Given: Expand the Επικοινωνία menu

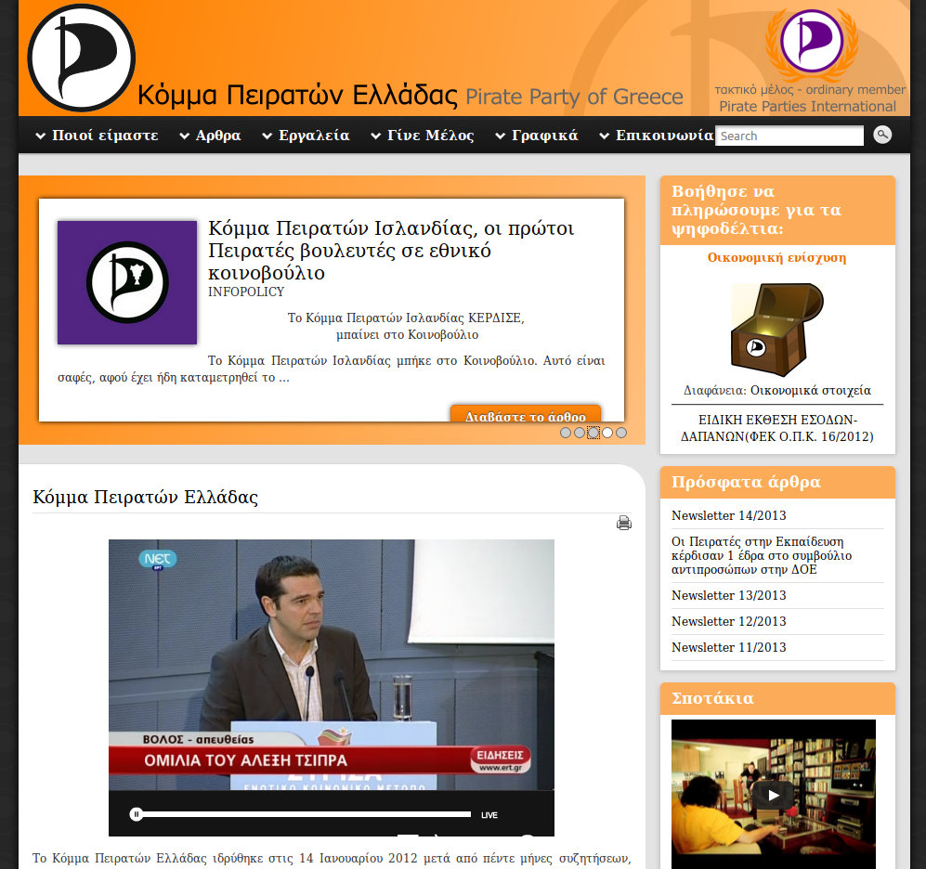Looking at the screenshot, I should (656, 136).
